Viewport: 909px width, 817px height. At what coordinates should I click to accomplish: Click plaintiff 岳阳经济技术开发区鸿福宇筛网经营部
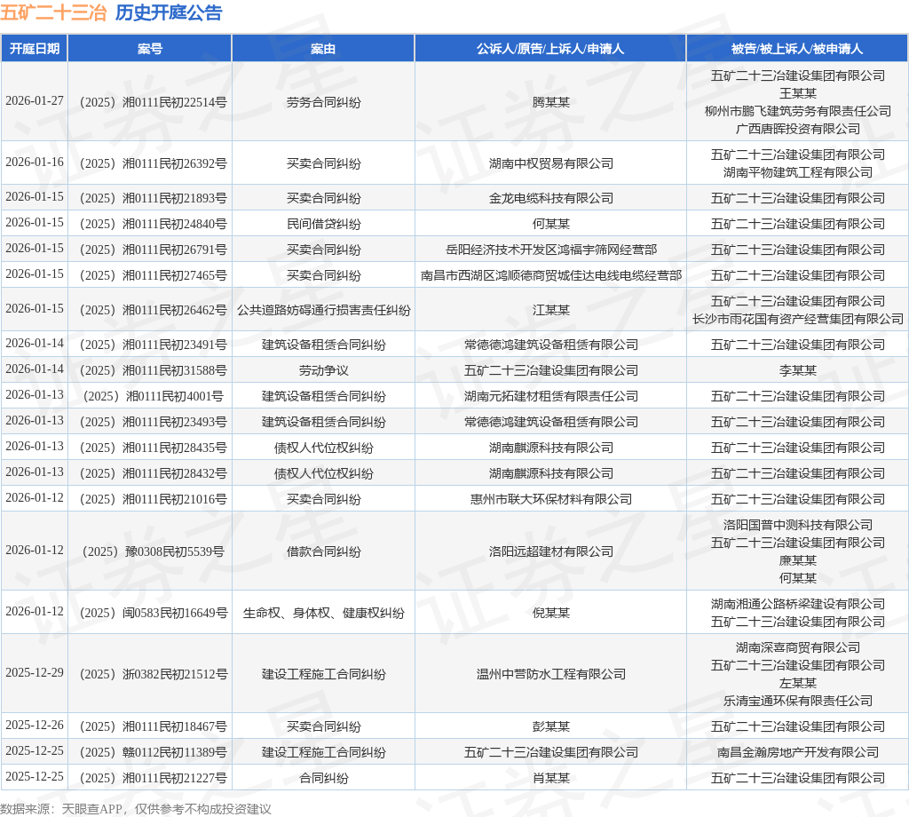550,250
